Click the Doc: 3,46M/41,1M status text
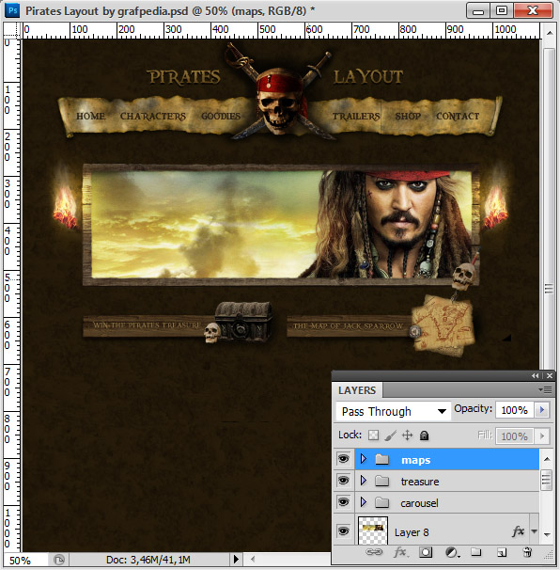560x570 pixels. coord(148,559)
